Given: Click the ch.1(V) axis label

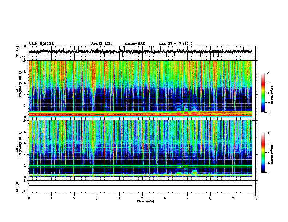Looking at the screenshot, I should [17, 52].
